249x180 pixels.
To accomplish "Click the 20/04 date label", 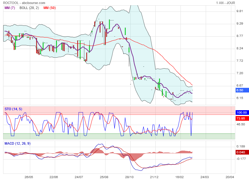I will pos(230,177).
